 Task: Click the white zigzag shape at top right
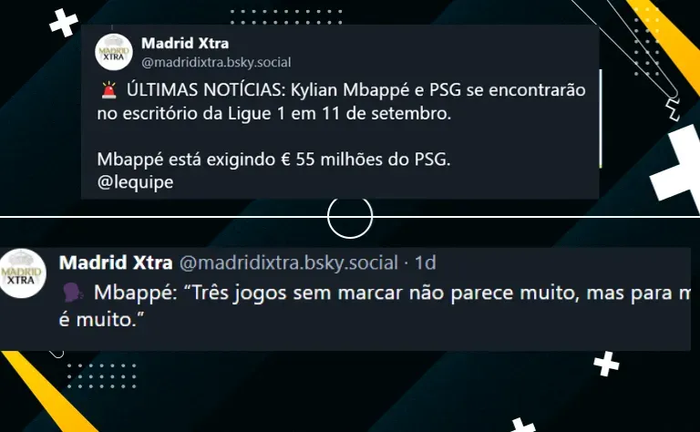point(673,109)
